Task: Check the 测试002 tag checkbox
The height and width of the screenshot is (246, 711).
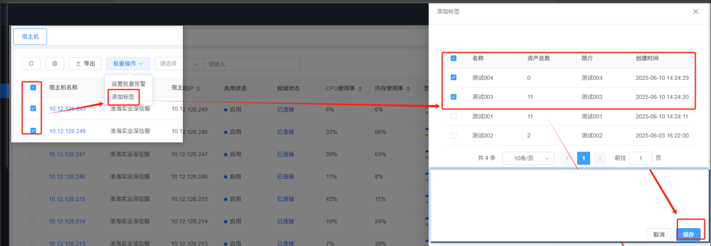Action: pyautogui.click(x=454, y=136)
